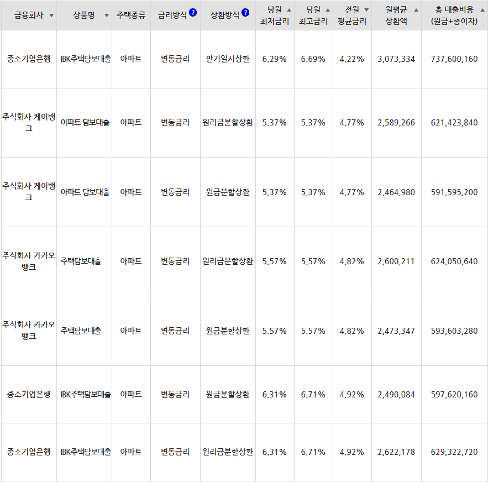Click 변동금리 in the 만기일시상환 row
488x482 pixels.
(175, 59)
